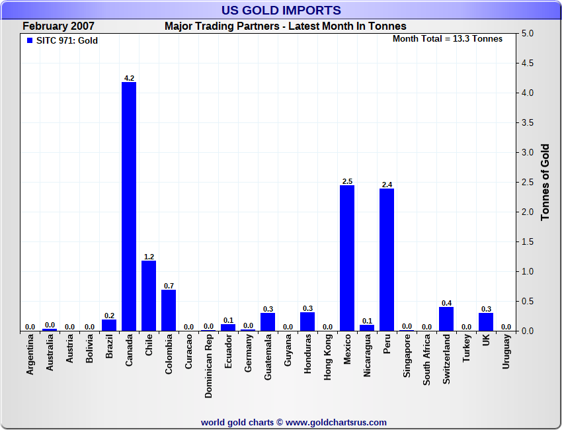The height and width of the screenshot is (430, 562).
Task: Click the Chile bar in the chart
Action: [x=149, y=296]
